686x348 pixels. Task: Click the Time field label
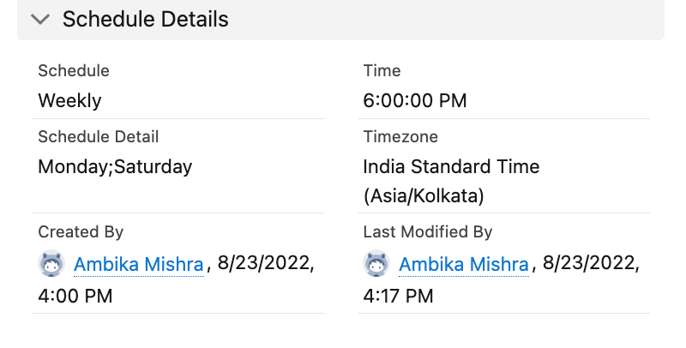click(x=382, y=70)
